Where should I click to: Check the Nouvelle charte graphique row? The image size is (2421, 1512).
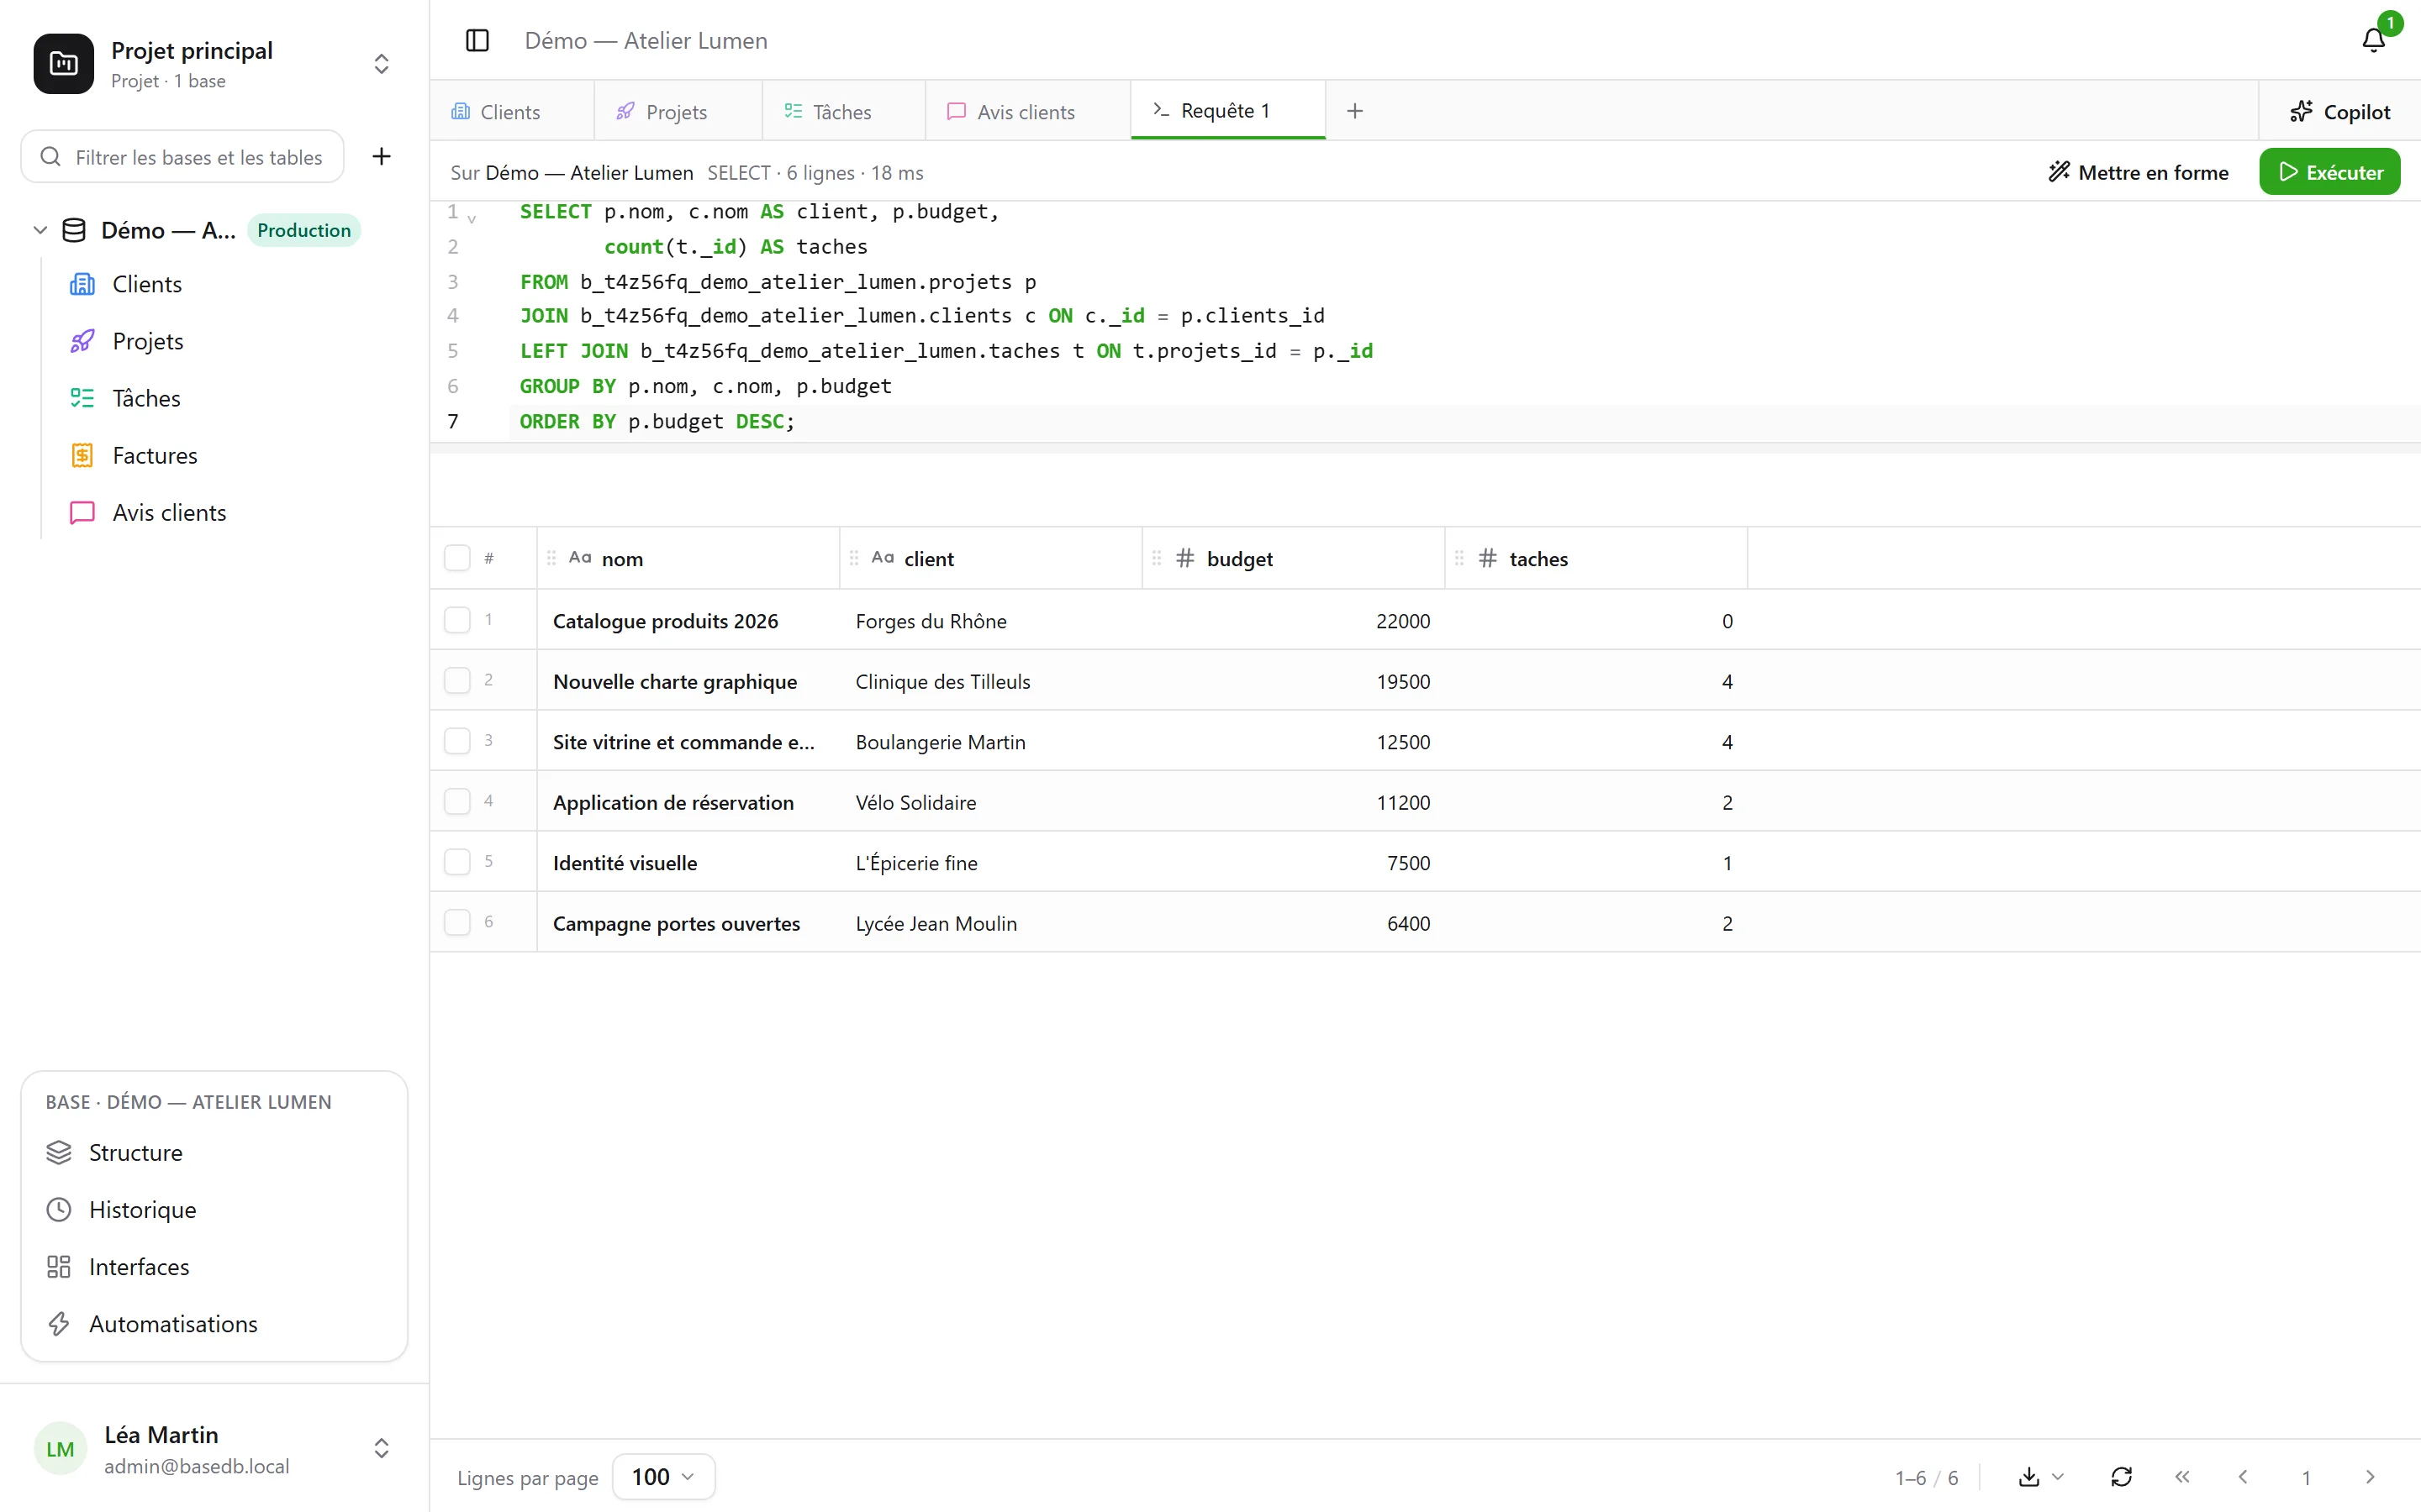[457, 680]
